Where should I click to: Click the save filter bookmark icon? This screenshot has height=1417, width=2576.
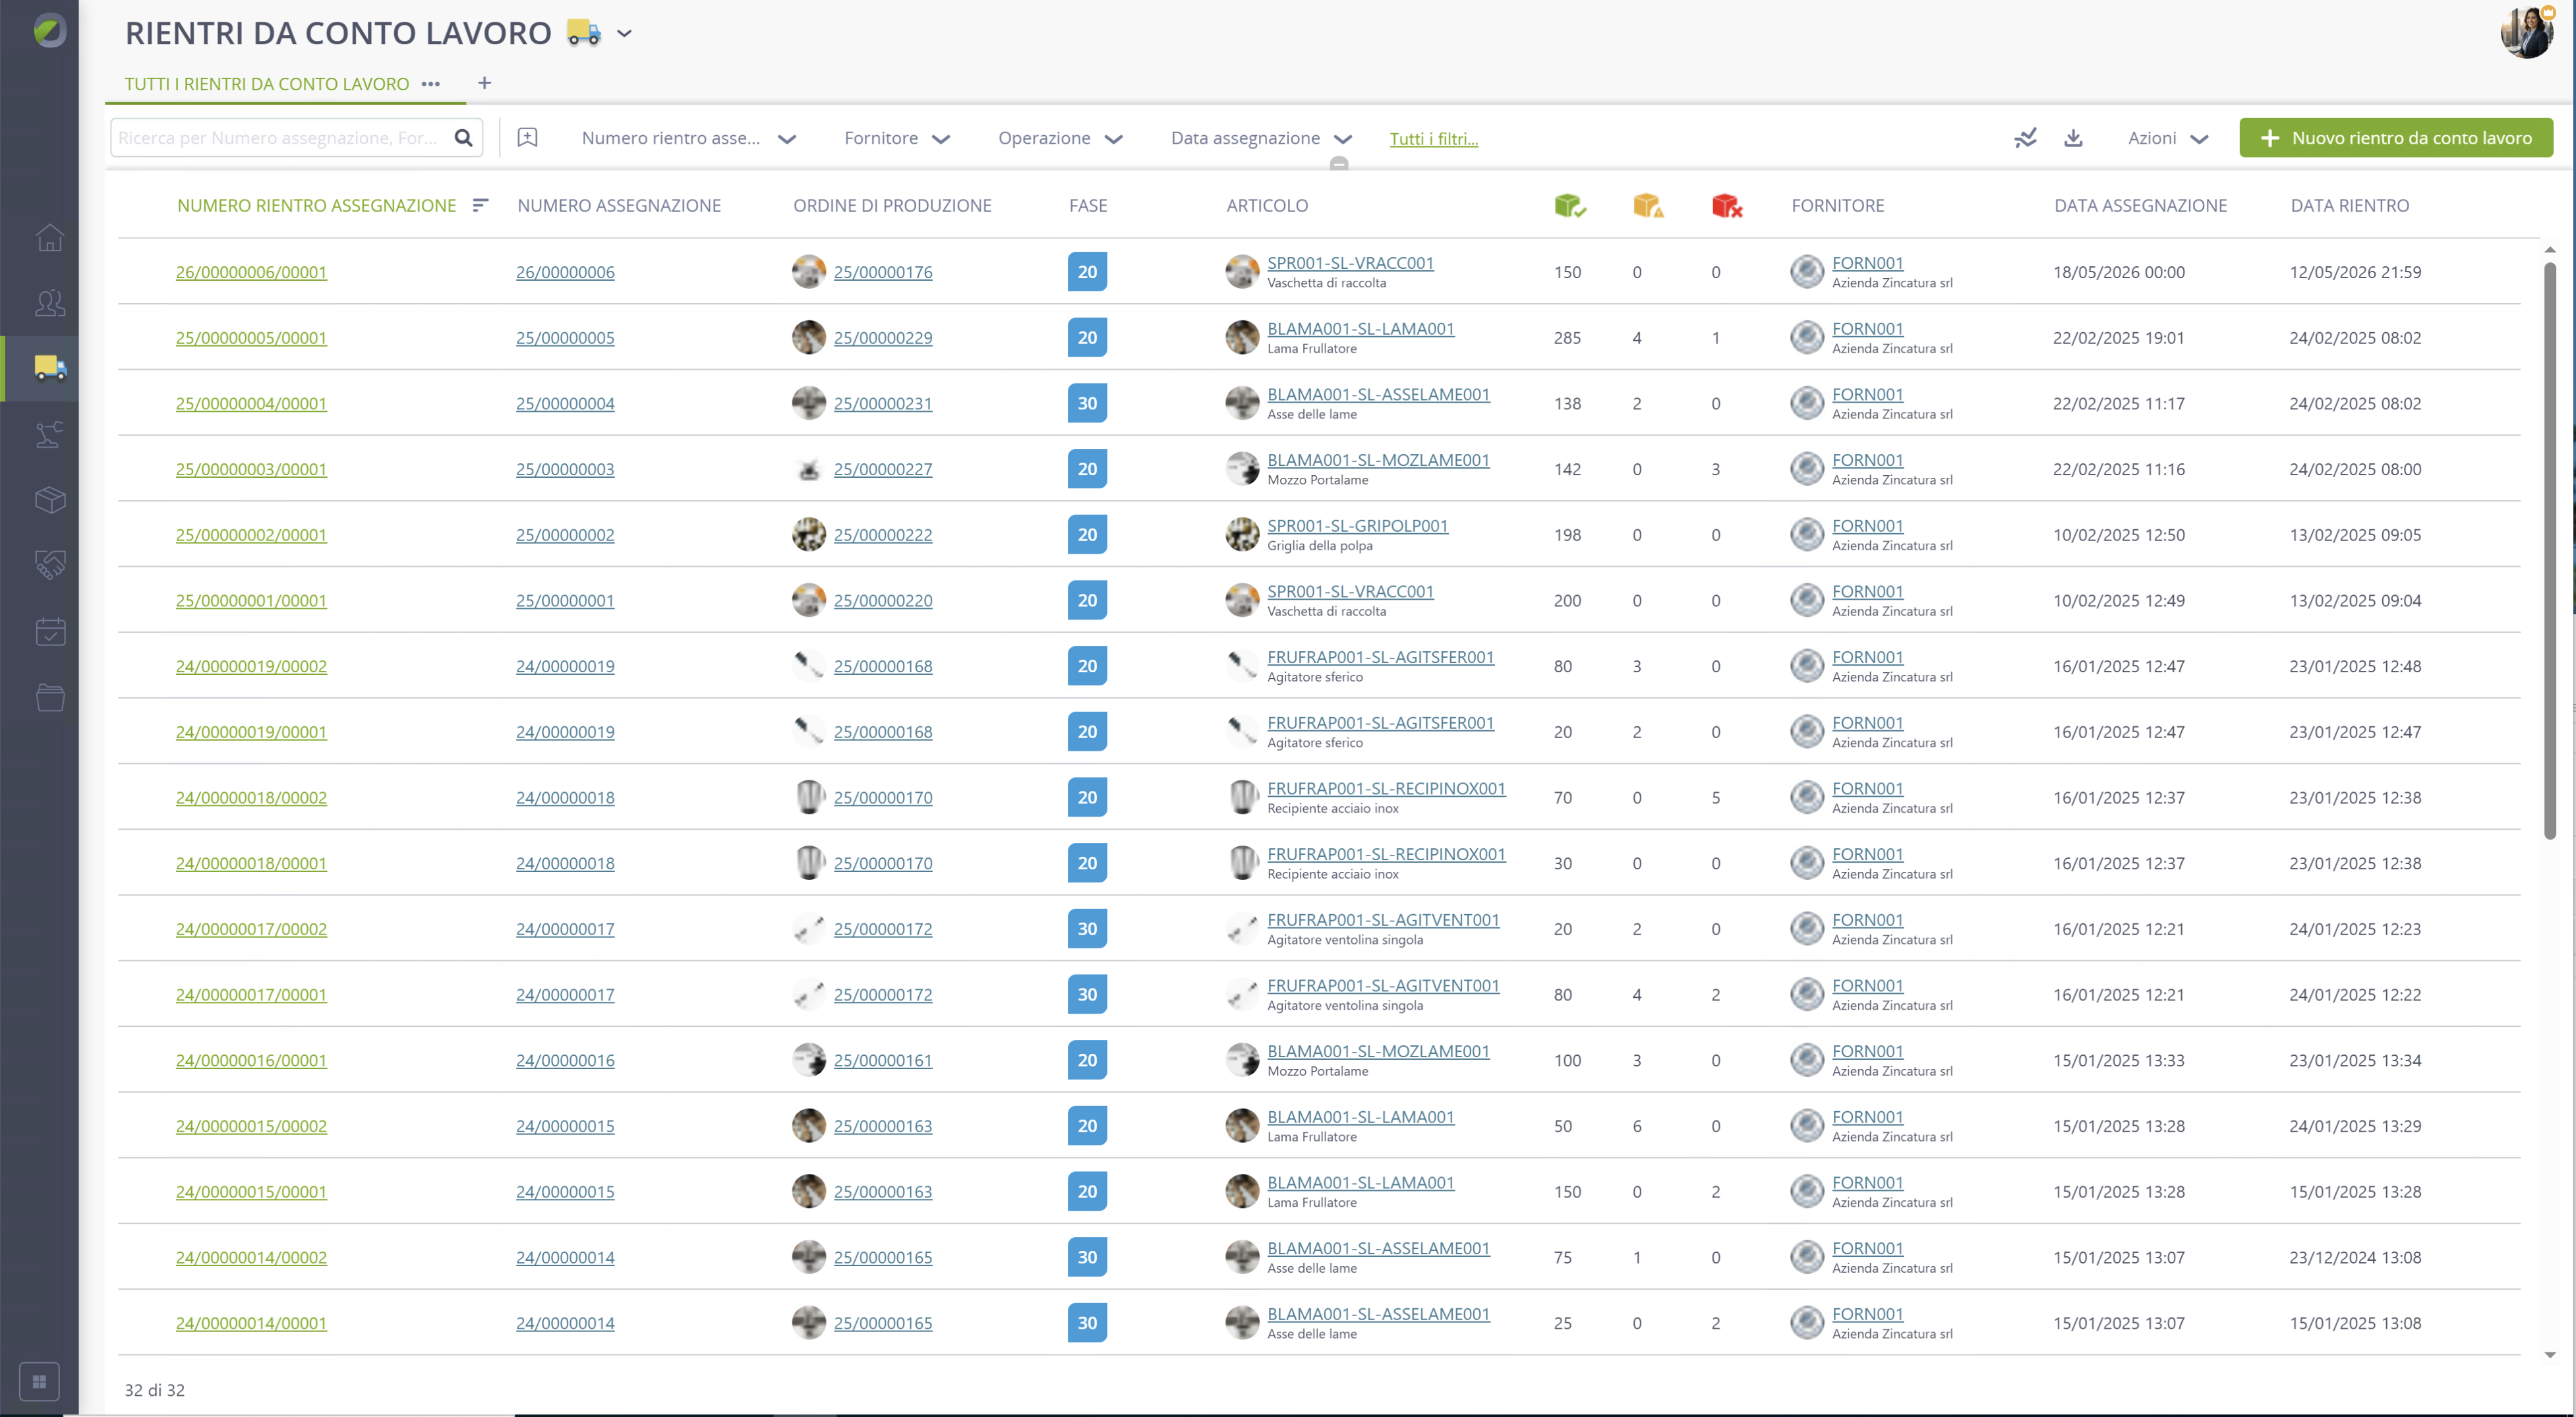tap(527, 138)
